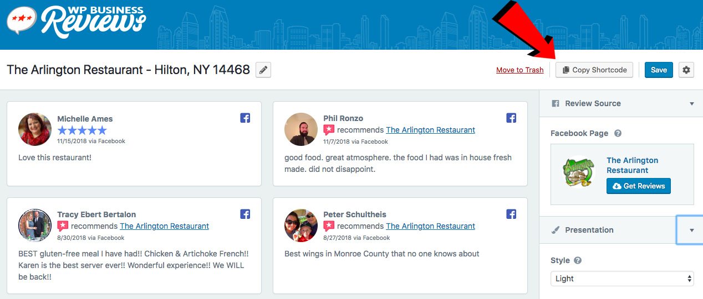This screenshot has width=703, height=299.
Task: Click the Facebook Page help question icon
Action: tap(618, 133)
